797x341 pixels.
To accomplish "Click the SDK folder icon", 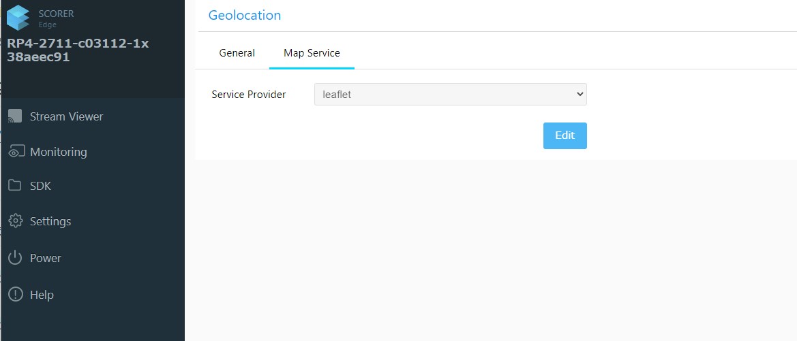I will click(15, 186).
